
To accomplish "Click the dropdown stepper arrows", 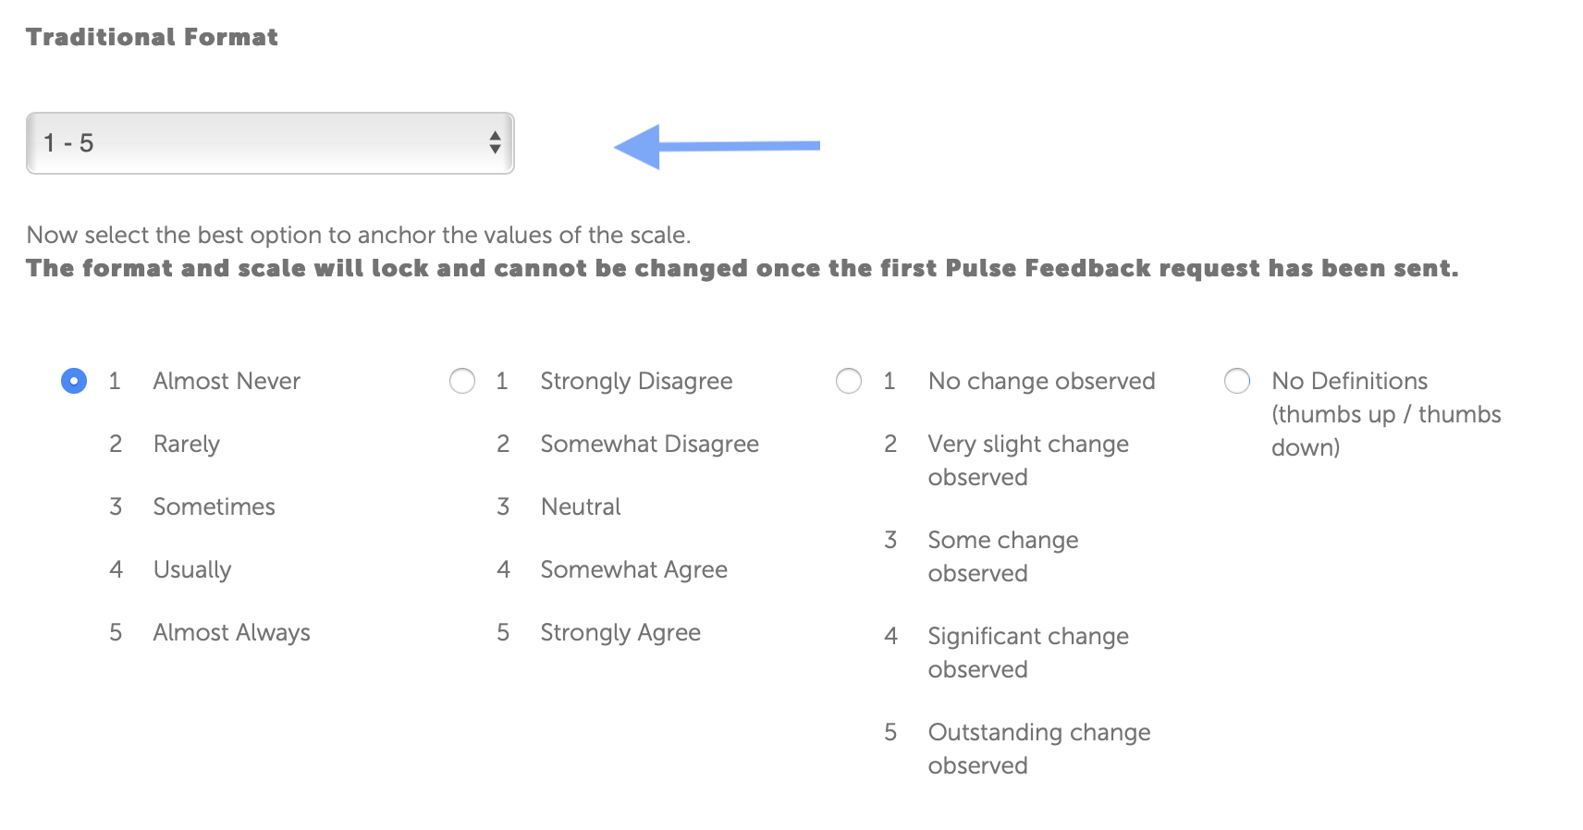I will (496, 142).
